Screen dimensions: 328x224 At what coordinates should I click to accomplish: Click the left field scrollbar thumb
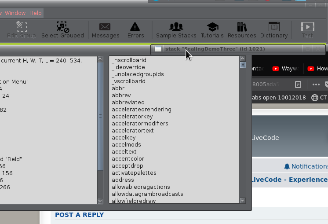tap(100, 116)
